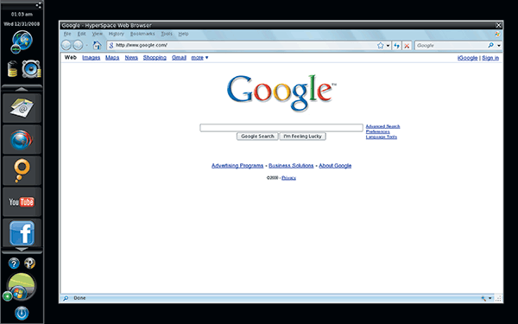Open the History menu

[x=117, y=34]
